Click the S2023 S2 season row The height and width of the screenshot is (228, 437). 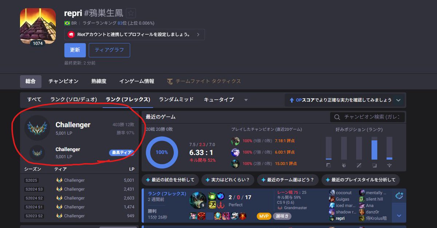(x=79, y=216)
